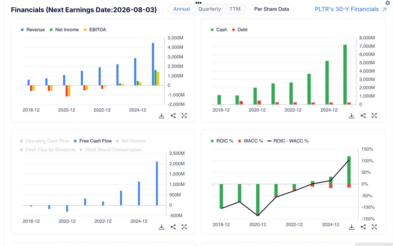Download the Cash and Debt chart
Screen dimensions: 393x246
coord(352,116)
